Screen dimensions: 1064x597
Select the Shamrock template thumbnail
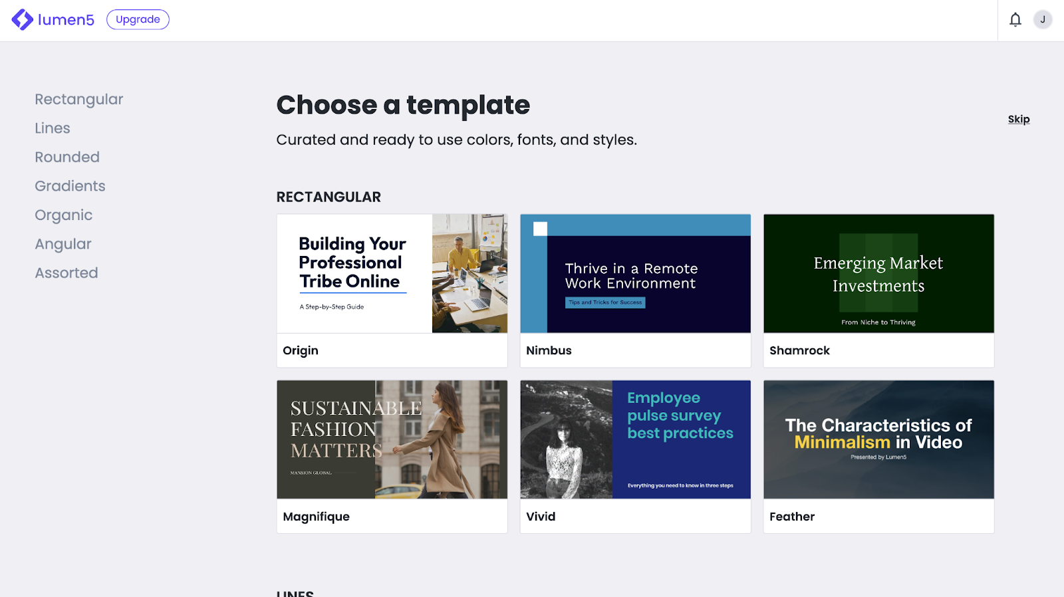878,273
